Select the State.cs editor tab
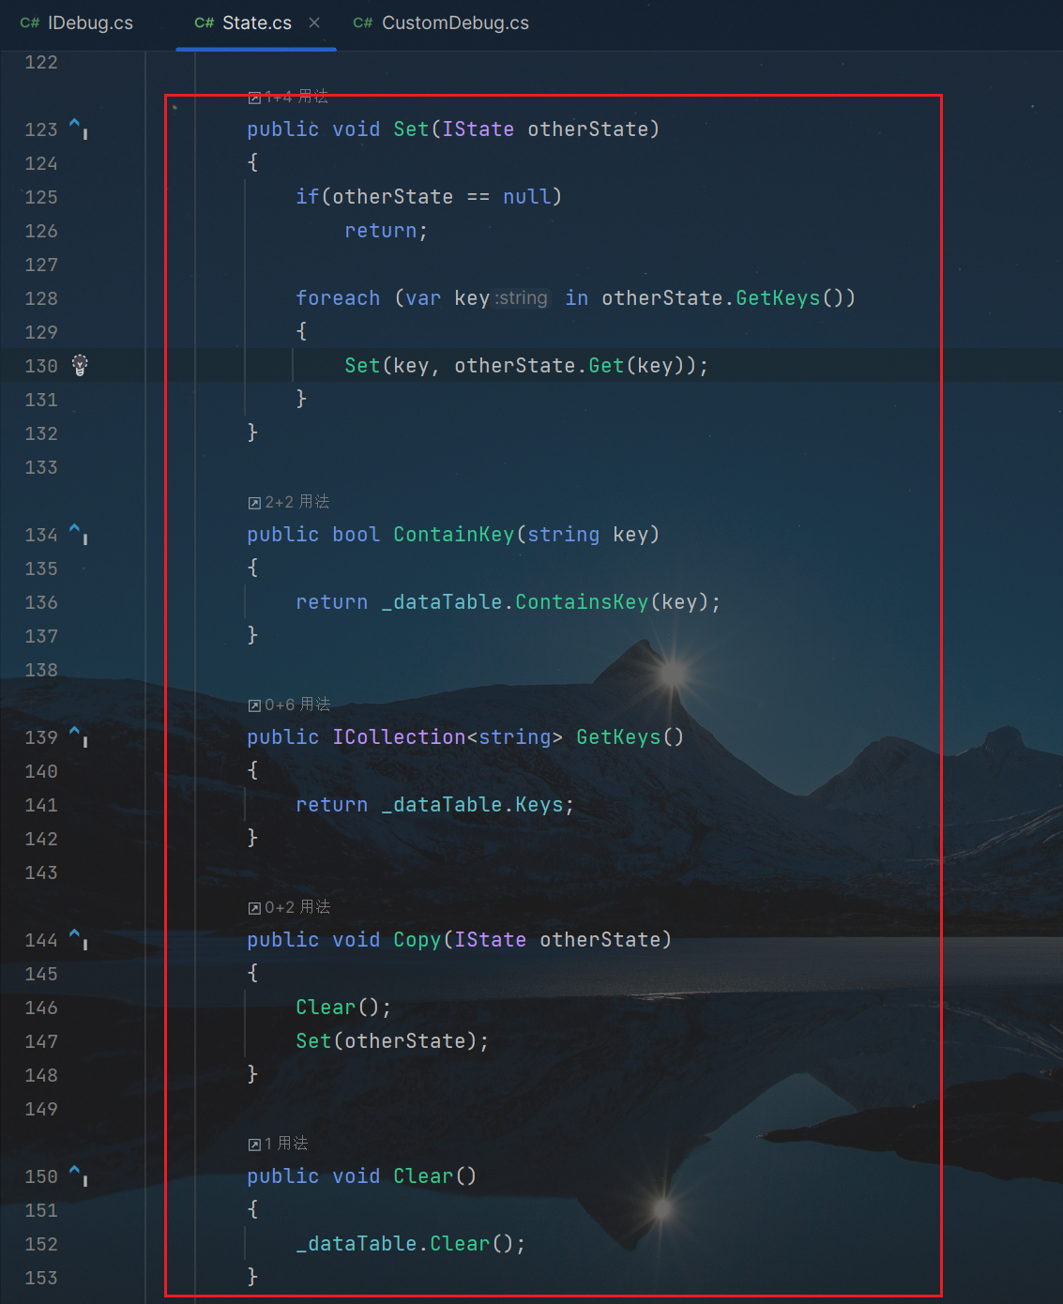Screen dimensions: 1063x1304 click(243, 23)
